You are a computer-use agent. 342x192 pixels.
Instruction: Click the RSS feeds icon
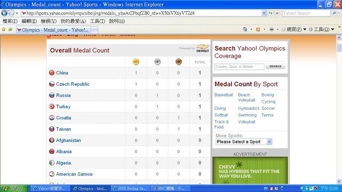click(258, 29)
